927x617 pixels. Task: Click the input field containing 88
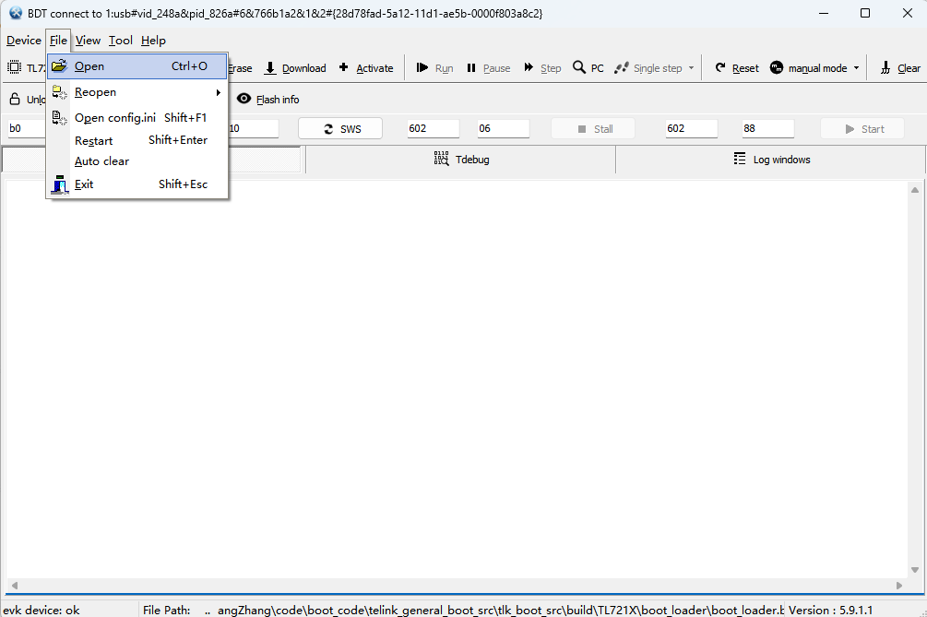(768, 128)
